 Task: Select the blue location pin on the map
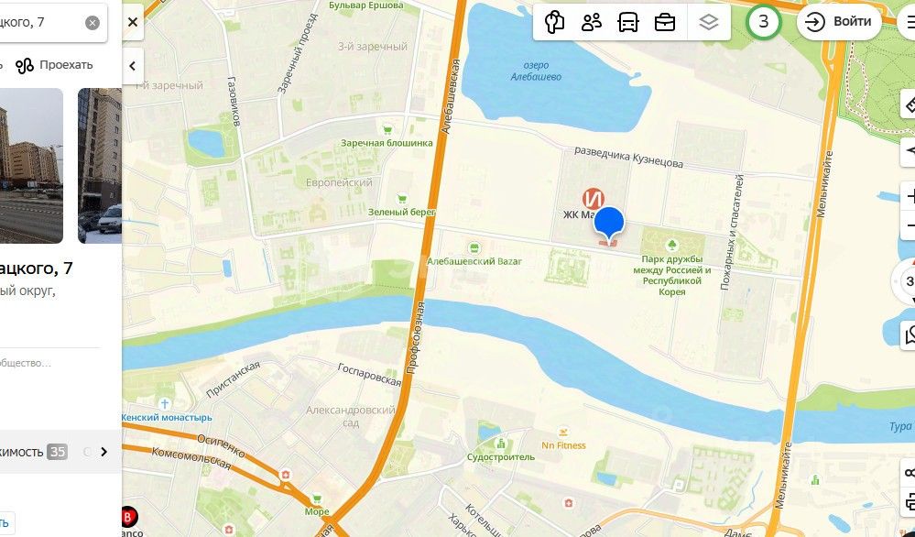(609, 225)
